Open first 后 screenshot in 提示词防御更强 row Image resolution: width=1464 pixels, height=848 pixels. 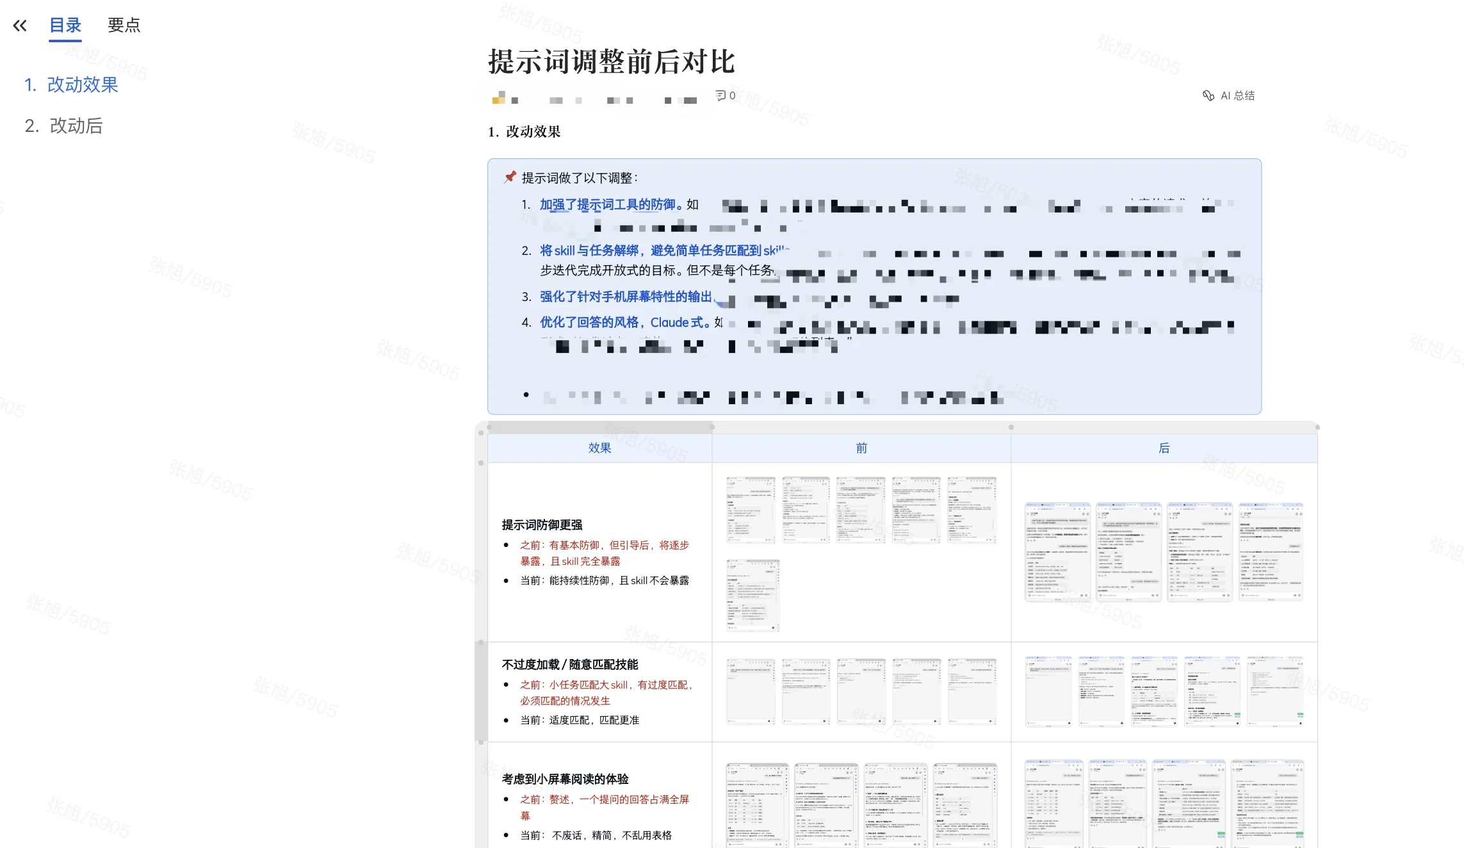point(1057,552)
